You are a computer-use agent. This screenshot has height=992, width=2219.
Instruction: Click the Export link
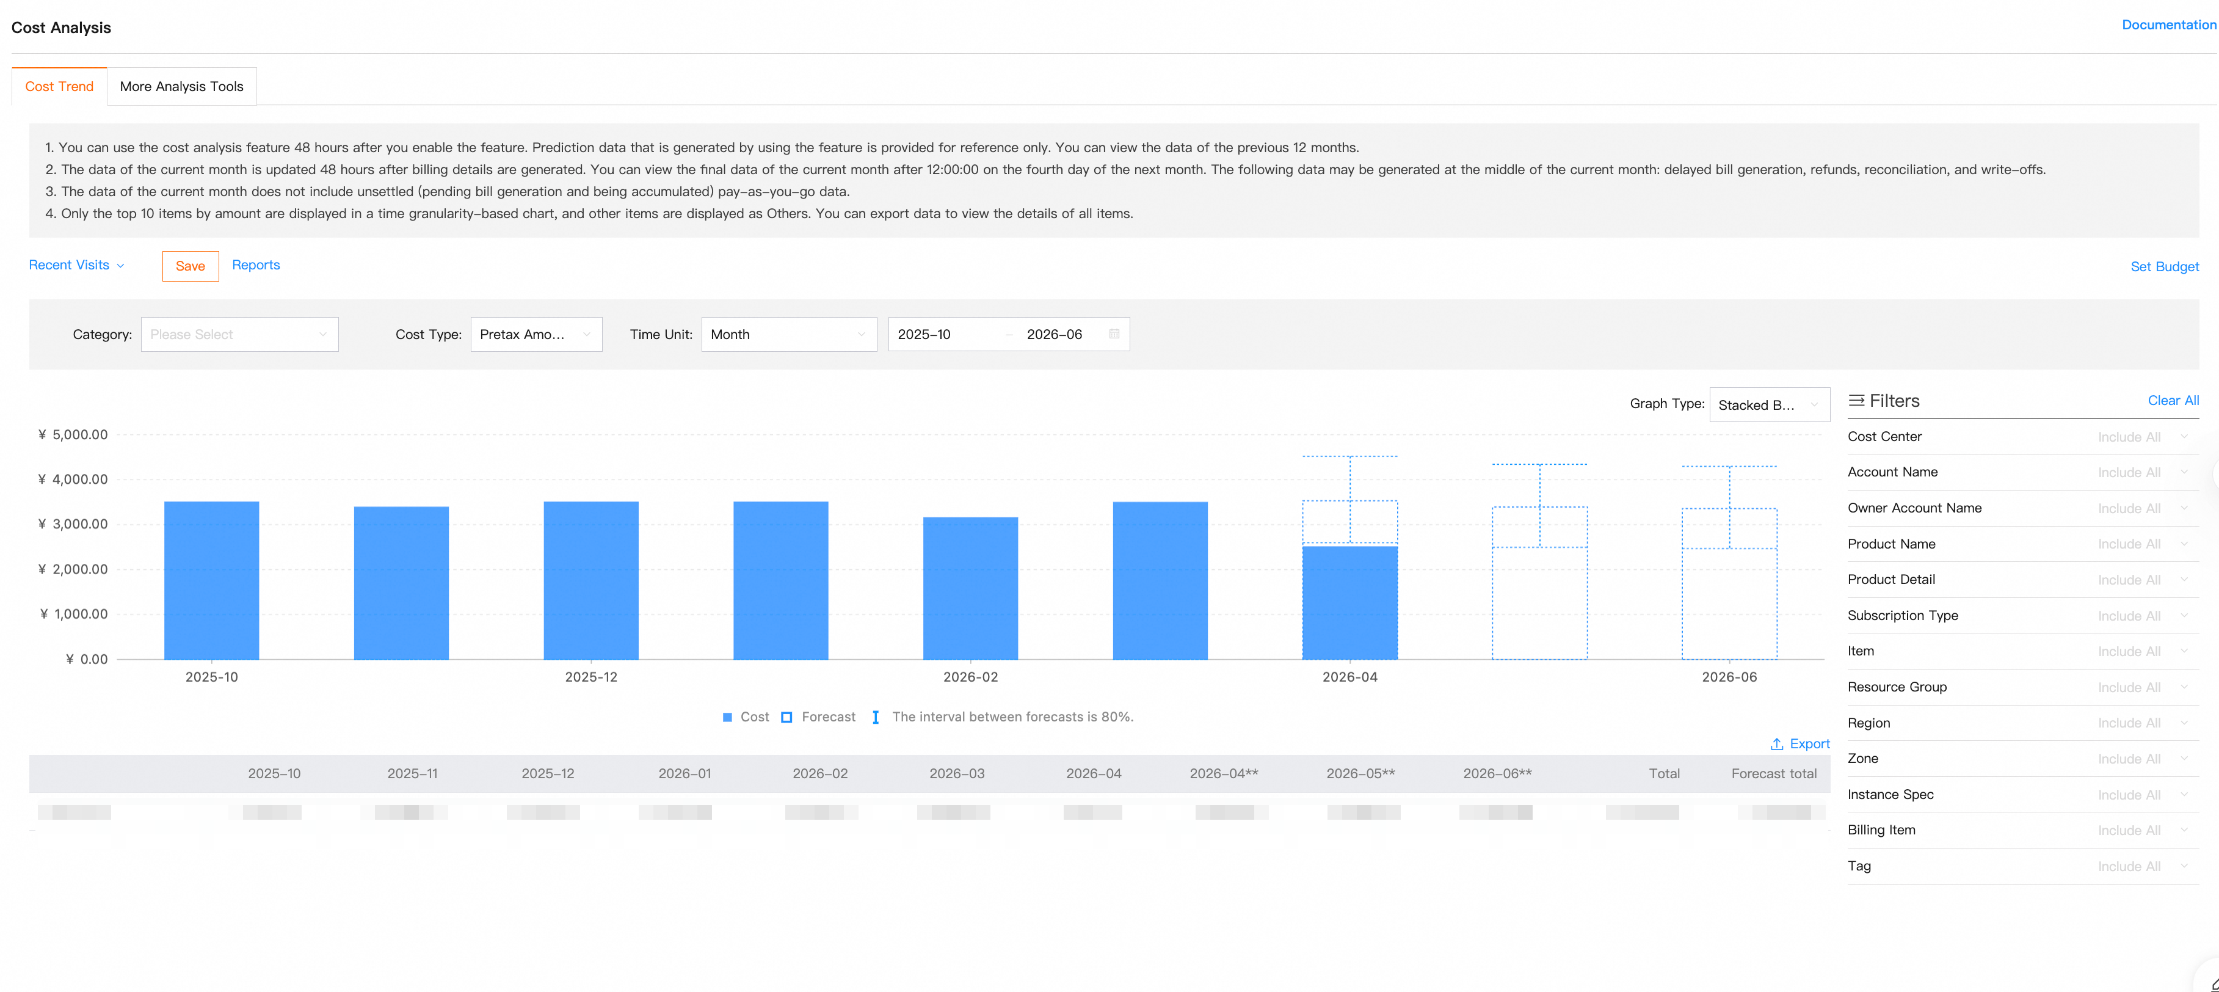coord(1810,744)
